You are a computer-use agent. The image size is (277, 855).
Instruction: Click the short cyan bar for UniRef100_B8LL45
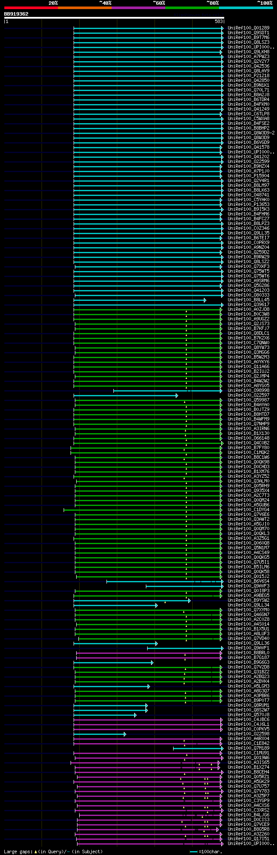tap(140, 300)
